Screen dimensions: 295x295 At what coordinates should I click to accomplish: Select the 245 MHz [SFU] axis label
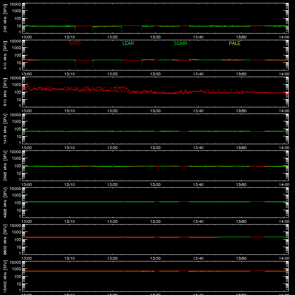tap(5, 18)
